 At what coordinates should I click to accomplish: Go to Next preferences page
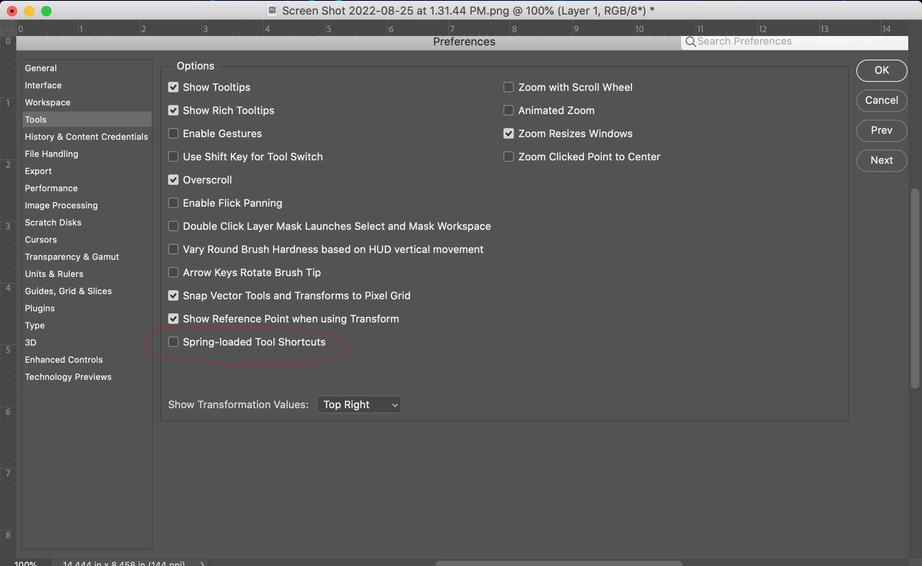coord(881,160)
